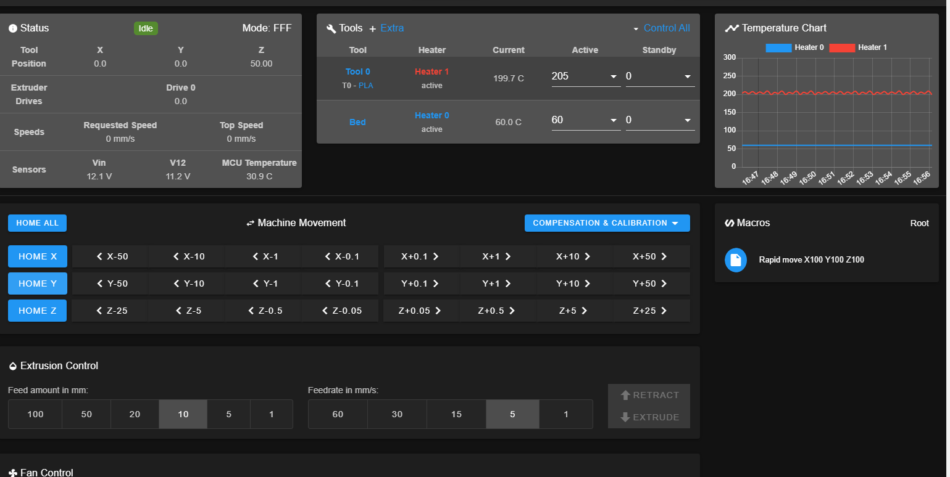Move Z axis by +25
The width and height of the screenshot is (950, 477).
coord(651,311)
